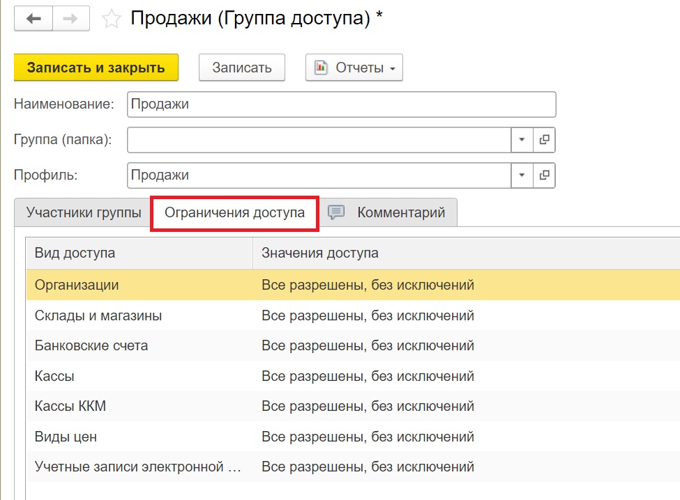680x500 pixels.
Task: Click the Комментарий speech bubble icon
Action: (336, 212)
